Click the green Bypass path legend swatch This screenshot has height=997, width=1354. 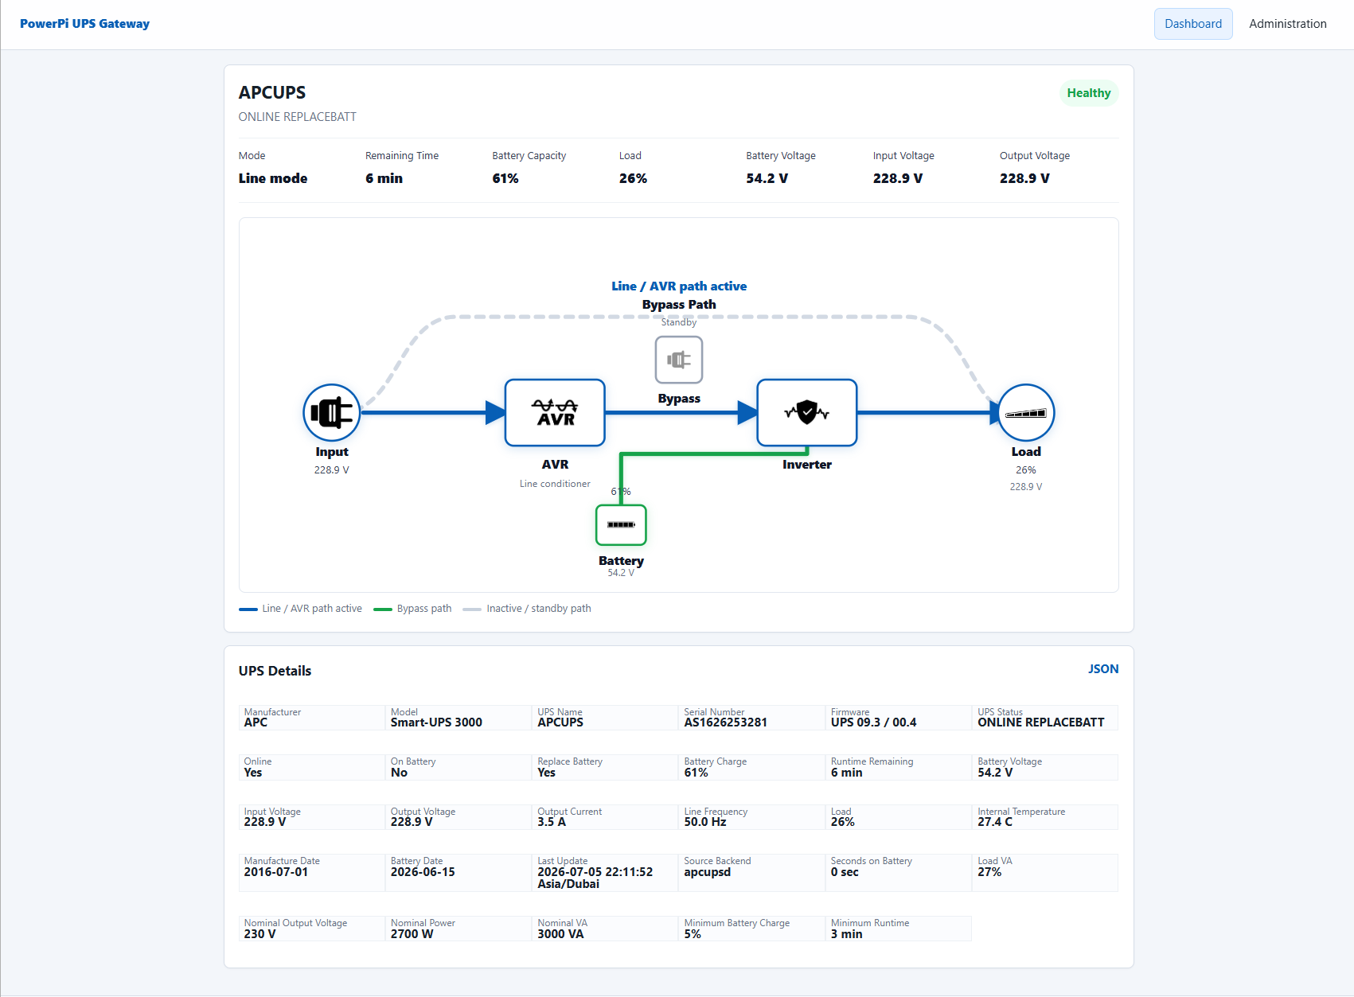pos(383,609)
